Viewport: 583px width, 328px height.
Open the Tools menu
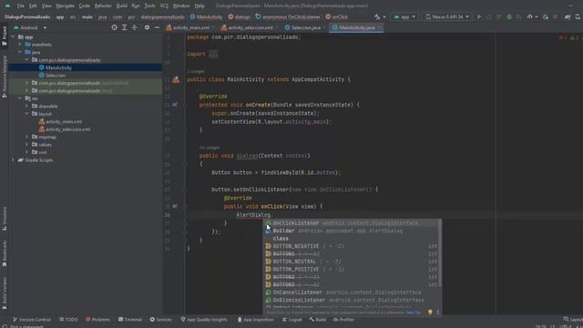(x=149, y=6)
